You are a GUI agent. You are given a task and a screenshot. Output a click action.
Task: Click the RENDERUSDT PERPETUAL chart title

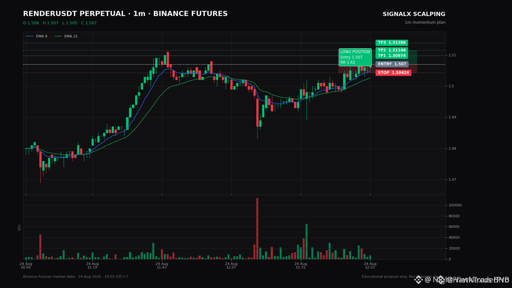(125, 14)
